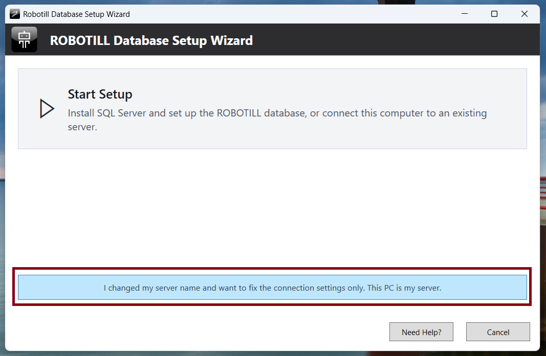This screenshot has width=546, height=356.
Task: Open the Need Help dialog
Action: (421, 331)
